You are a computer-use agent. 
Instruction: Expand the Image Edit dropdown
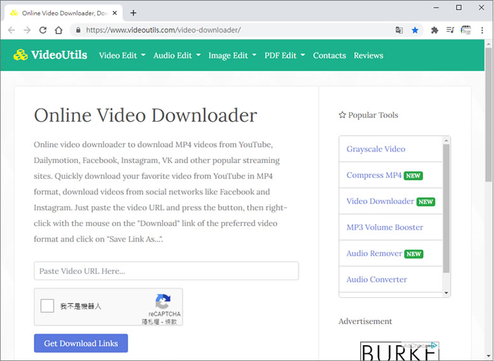point(233,55)
